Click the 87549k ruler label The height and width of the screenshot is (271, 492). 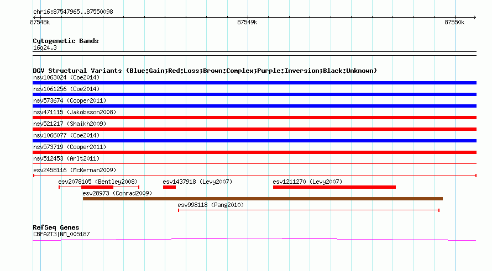[247, 22]
